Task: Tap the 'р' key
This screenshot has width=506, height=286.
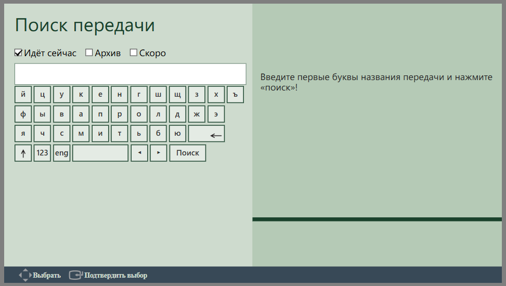Action: click(120, 114)
